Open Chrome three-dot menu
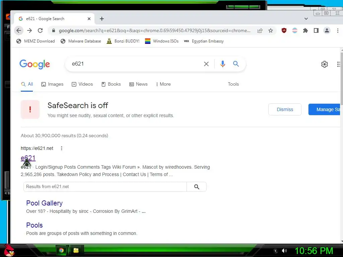Screen dimensions: 343x257 338,30
